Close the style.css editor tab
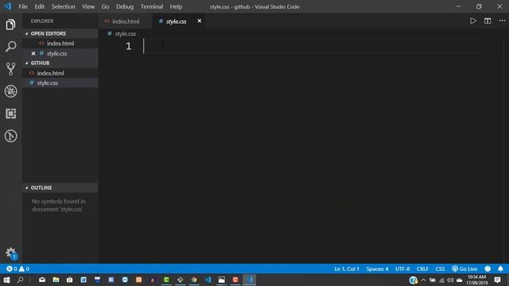The width and height of the screenshot is (509, 286). 200,21
